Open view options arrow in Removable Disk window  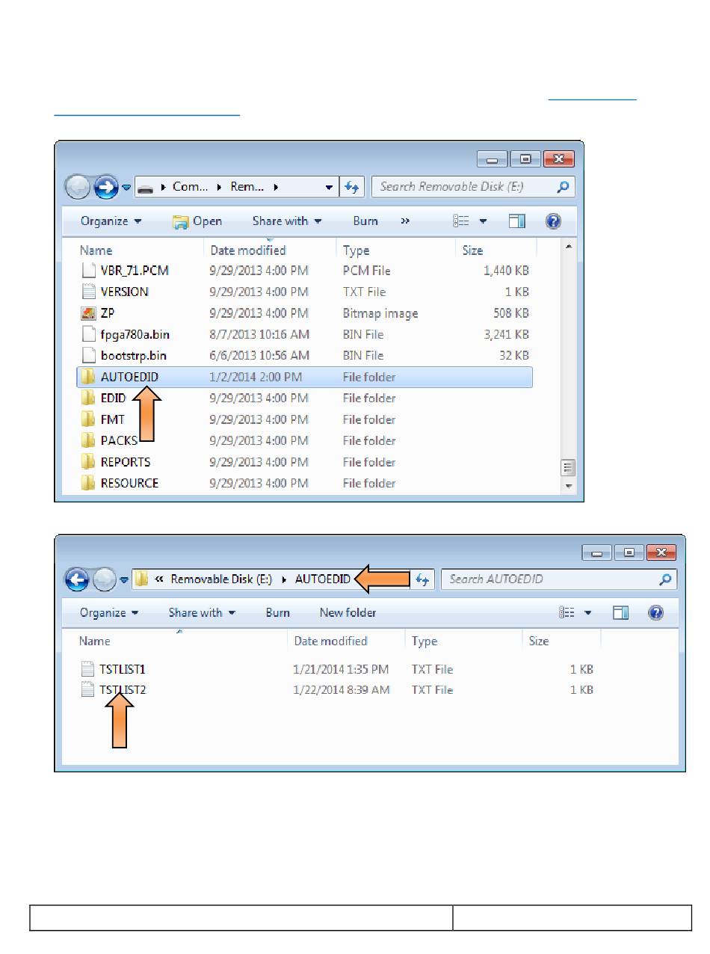pyautogui.click(x=483, y=221)
